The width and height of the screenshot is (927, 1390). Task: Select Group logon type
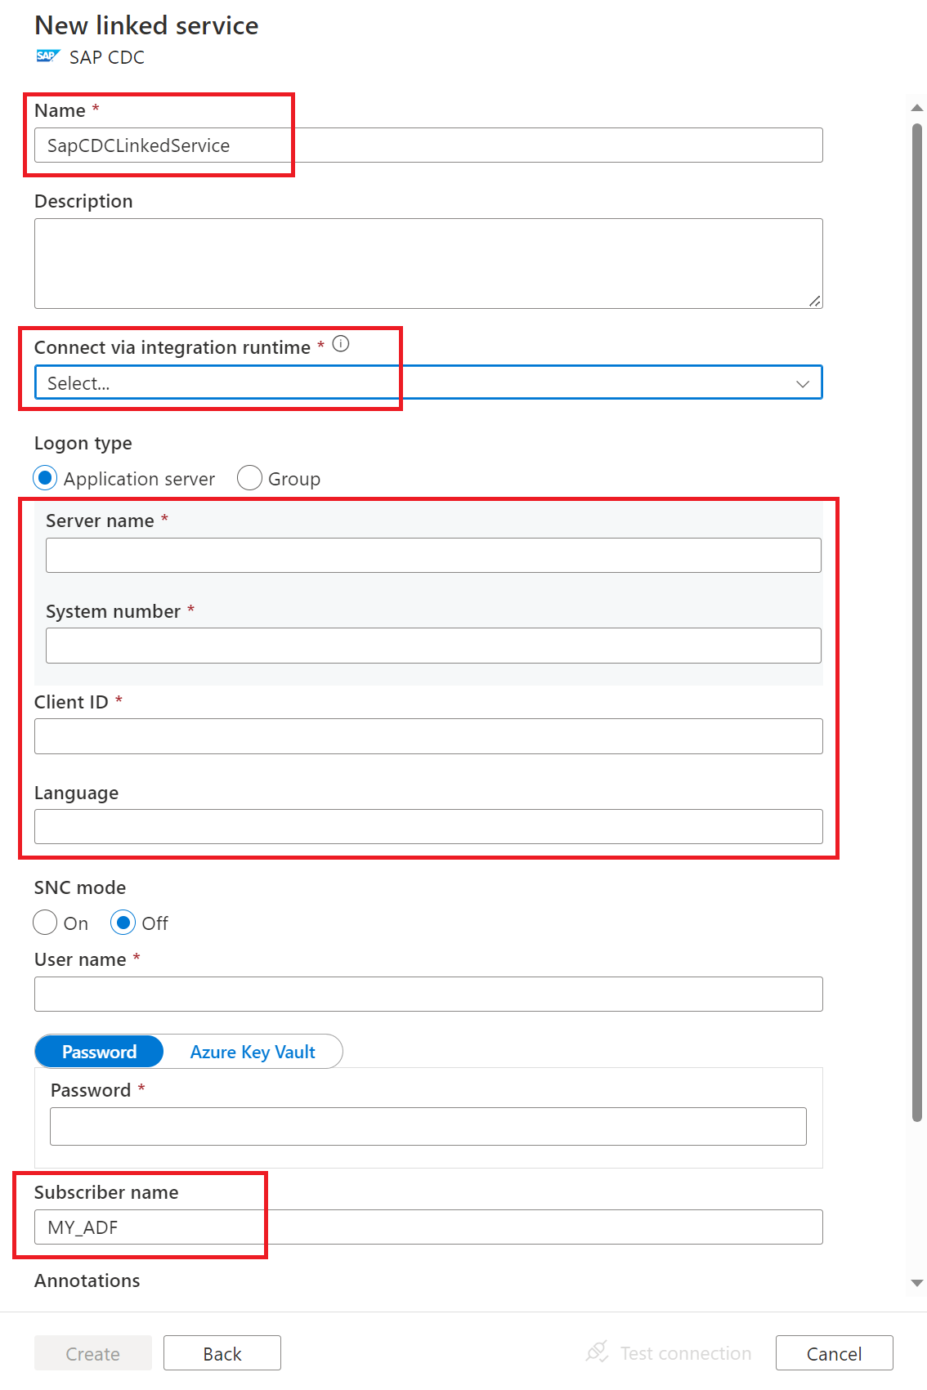coord(249,478)
